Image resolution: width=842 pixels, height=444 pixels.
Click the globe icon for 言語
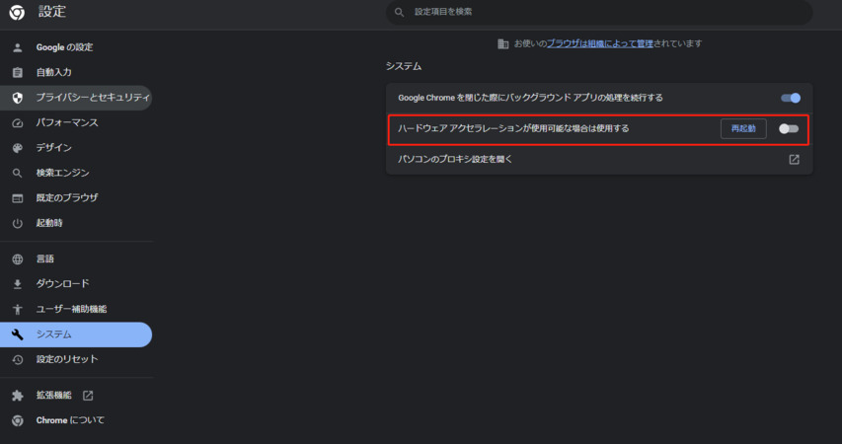coord(17,259)
